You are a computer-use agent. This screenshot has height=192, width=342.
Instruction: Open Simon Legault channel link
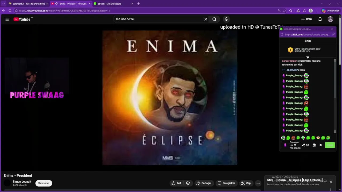22,182
